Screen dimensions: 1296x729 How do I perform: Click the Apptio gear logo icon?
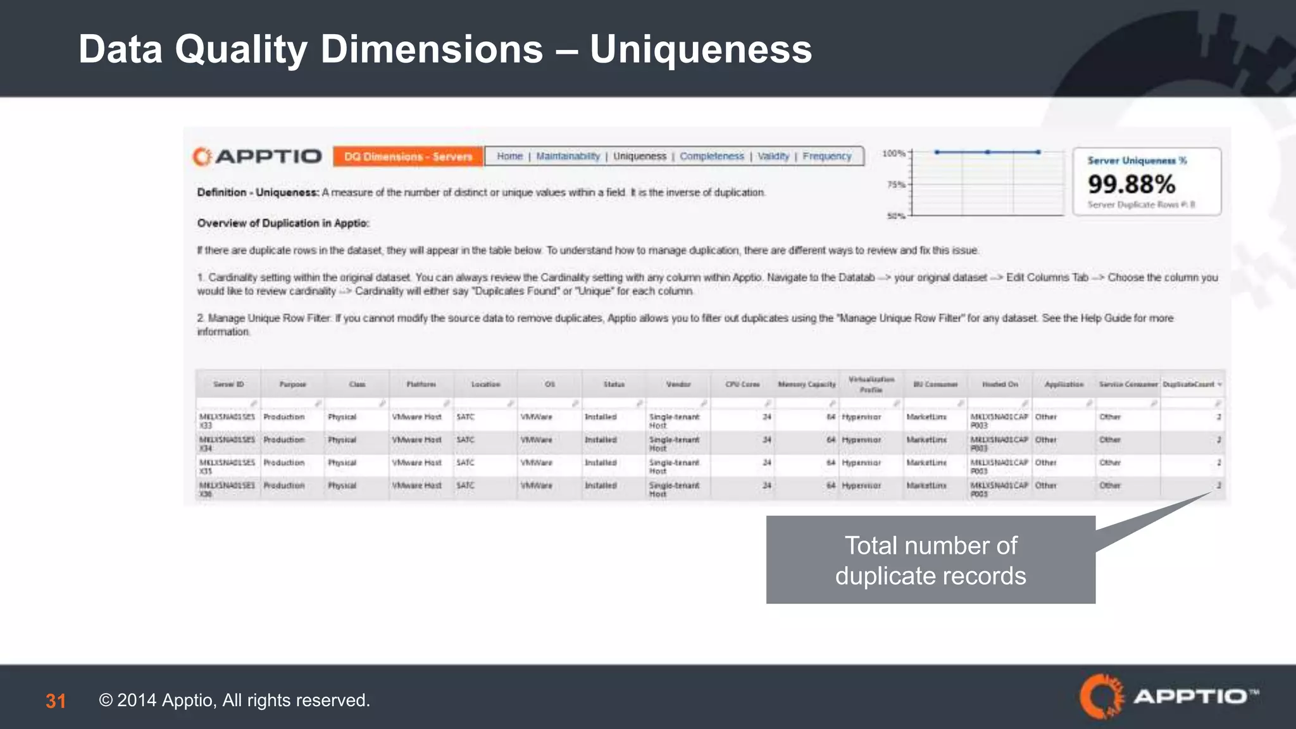click(x=202, y=156)
